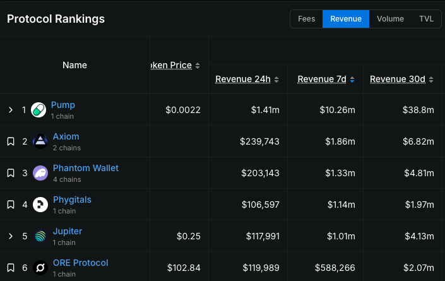Click Jupiter 7d revenue $1.01m
Screen dimensions: 445x281
[341, 236]
